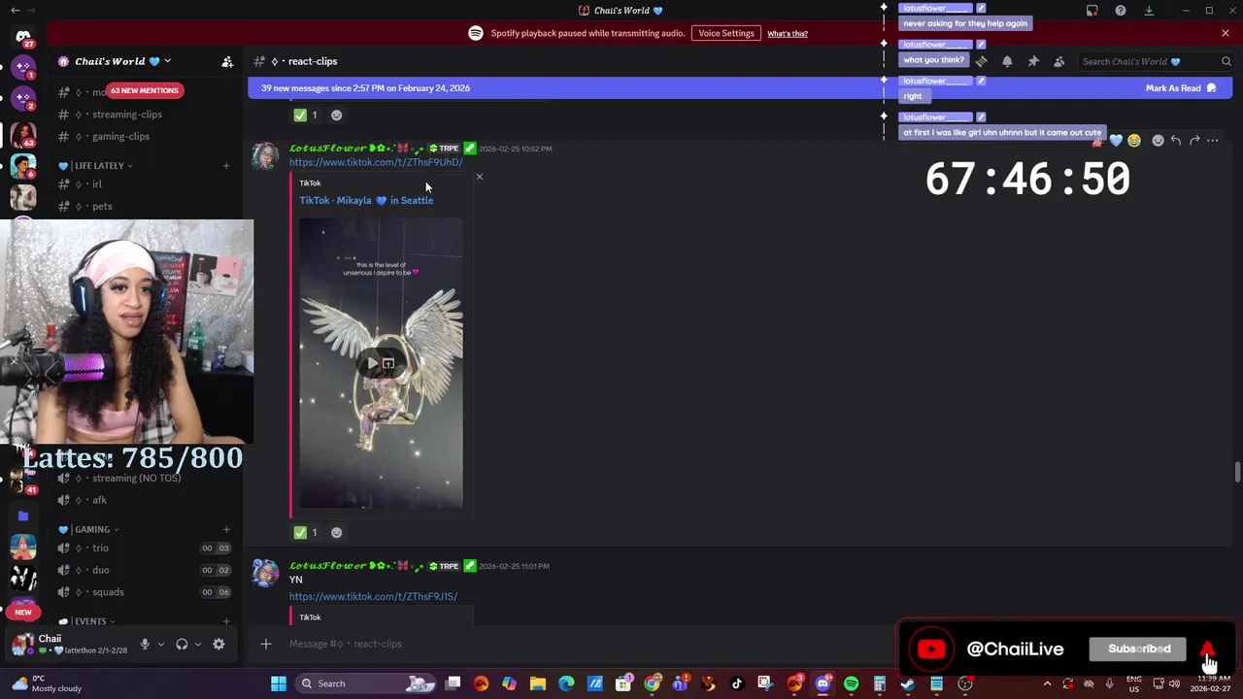Open irl channel

pos(144,184)
